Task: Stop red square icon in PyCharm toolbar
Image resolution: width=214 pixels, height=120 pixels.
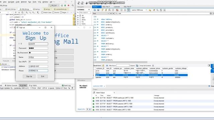Action: (69, 5)
